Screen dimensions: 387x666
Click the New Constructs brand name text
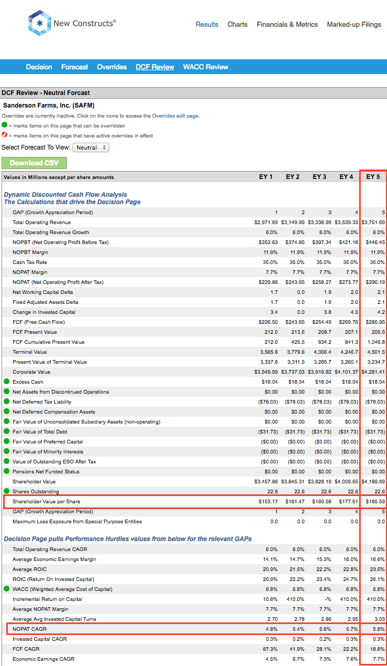[85, 24]
